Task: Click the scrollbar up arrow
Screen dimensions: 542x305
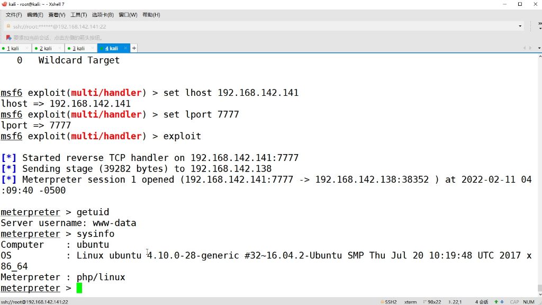Action: (x=539, y=56)
